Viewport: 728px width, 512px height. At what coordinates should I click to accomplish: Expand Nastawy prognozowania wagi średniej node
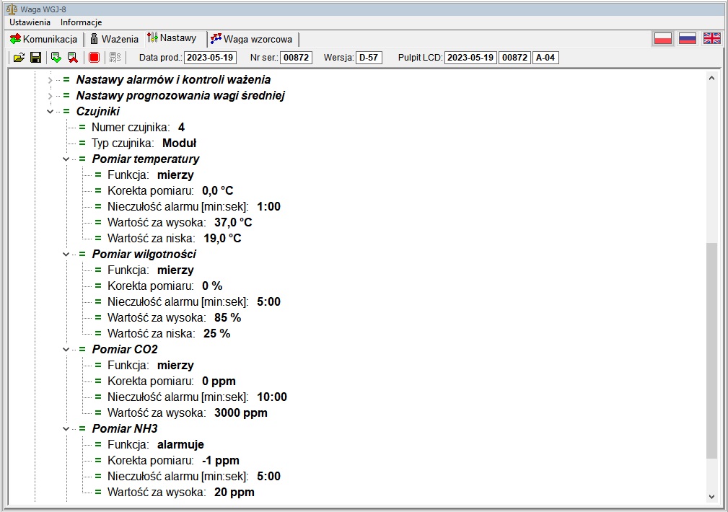[50, 95]
